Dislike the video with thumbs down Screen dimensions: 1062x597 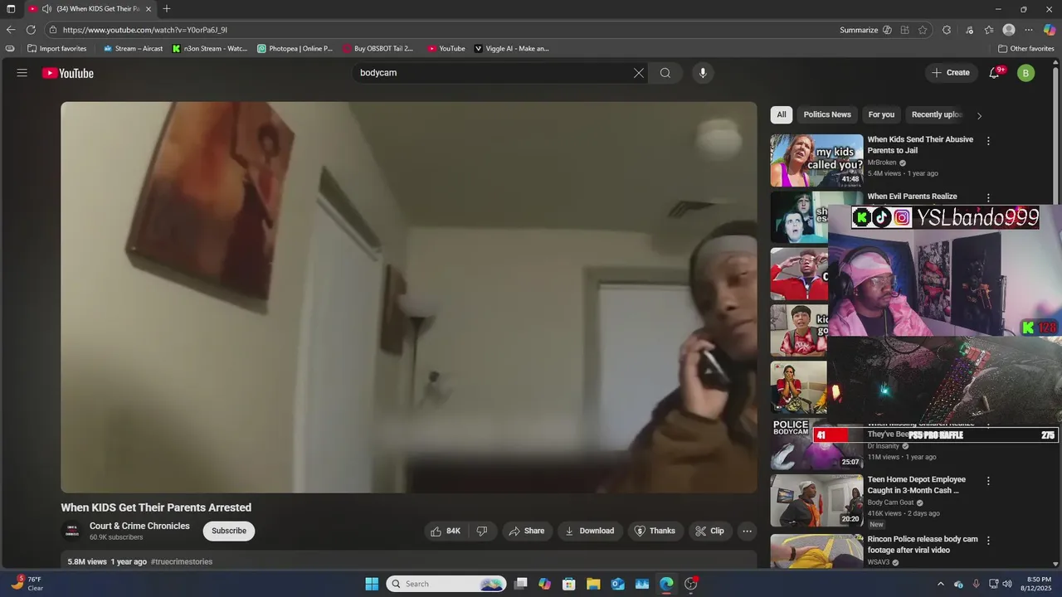pyautogui.click(x=482, y=531)
